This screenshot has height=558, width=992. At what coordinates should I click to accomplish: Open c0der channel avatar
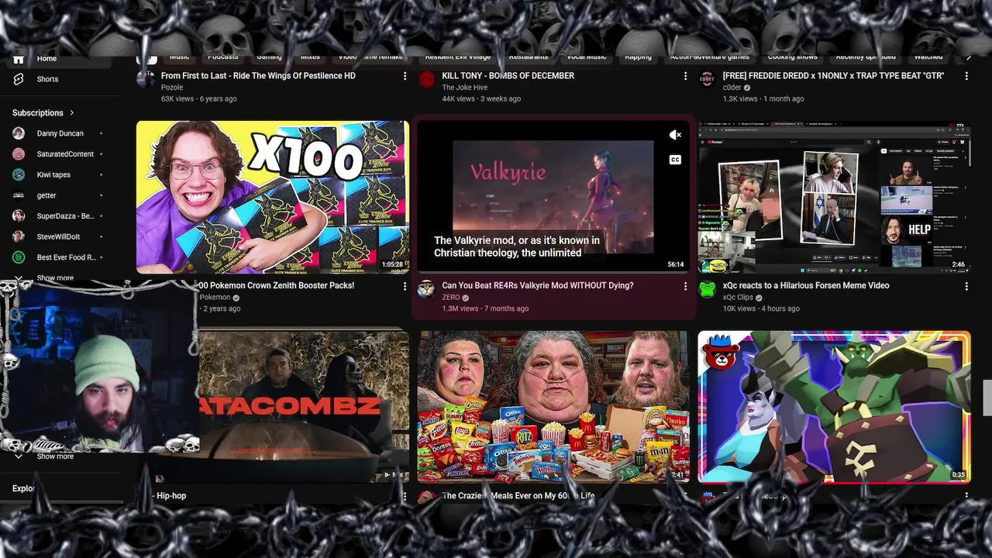(707, 79)
